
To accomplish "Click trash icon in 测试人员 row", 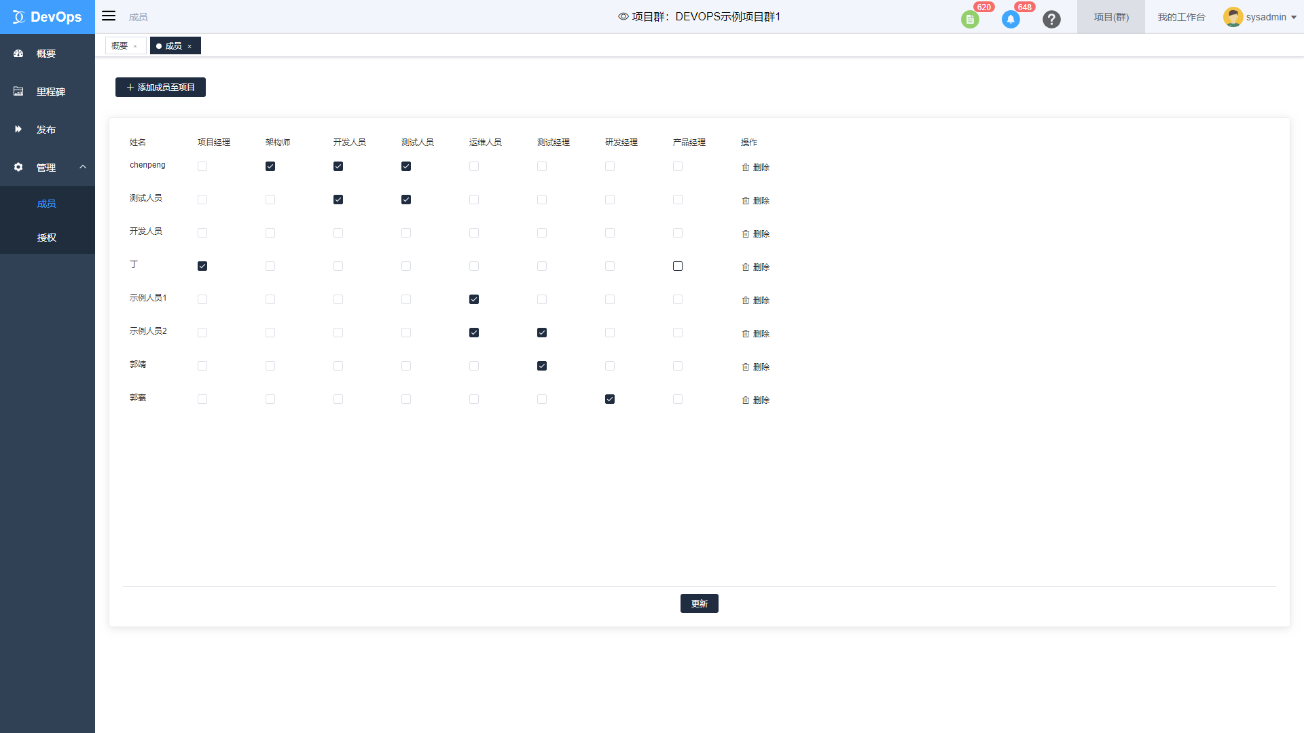I will point(746,201).
